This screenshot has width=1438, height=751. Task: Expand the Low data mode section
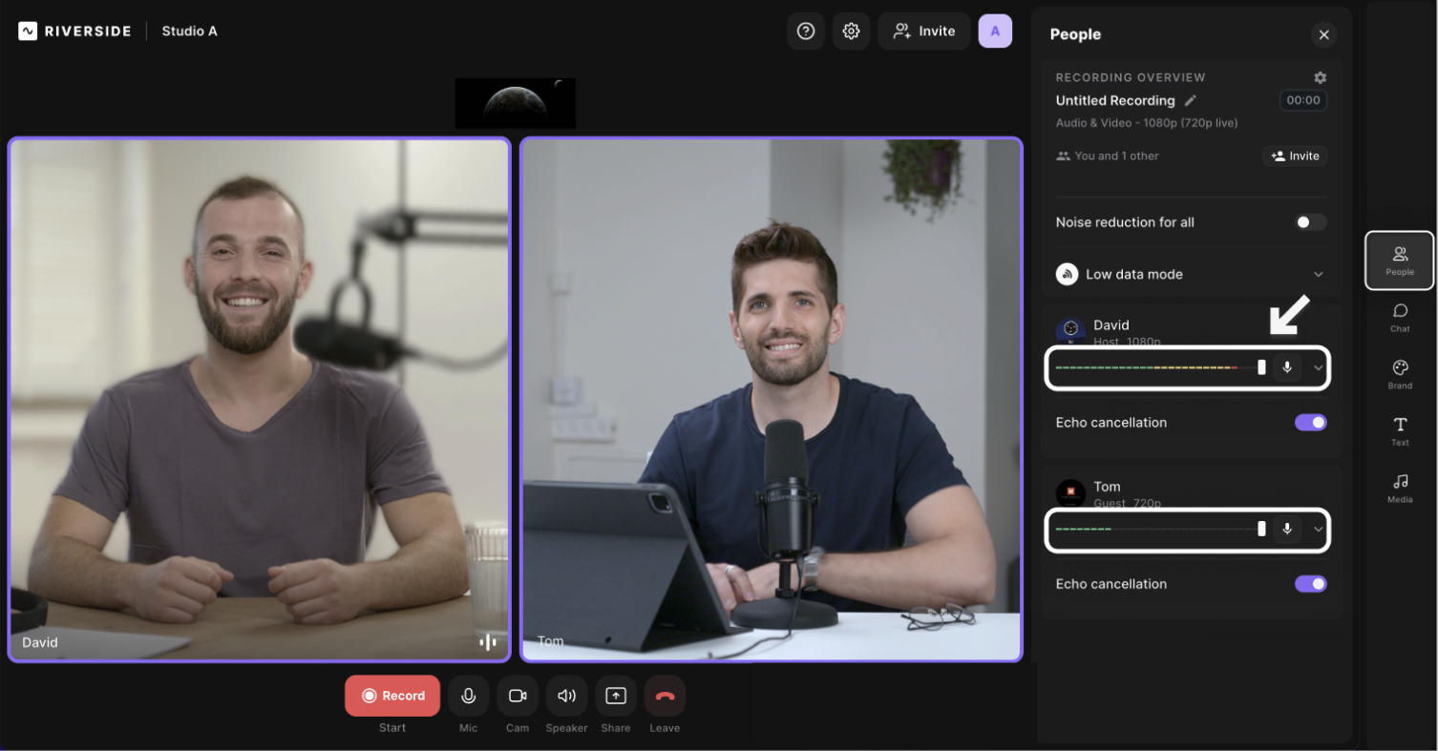pyautogui.click(x=1318, y=274)
